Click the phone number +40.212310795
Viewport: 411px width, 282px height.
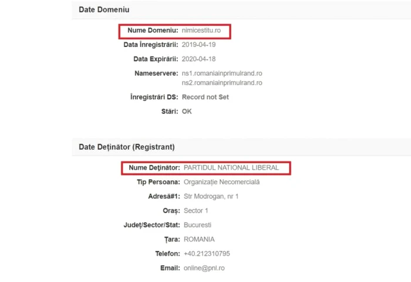[x=207, y=254]
